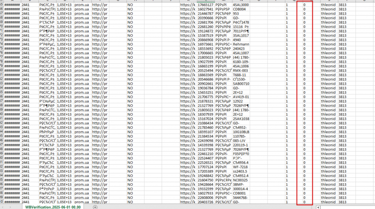Select cell containing 15653251

[206, 93]
